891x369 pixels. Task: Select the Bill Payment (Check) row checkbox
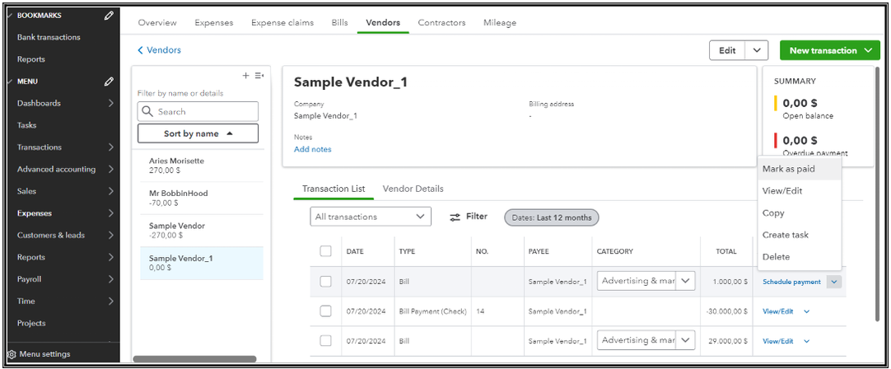pyautogui.click(x=325, y=311)
